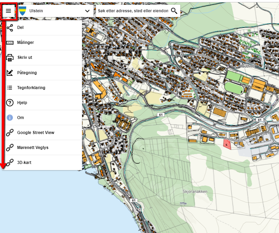Open the Google Street View link
This screenshot has width=279, height=233.
tap(36, 133)
